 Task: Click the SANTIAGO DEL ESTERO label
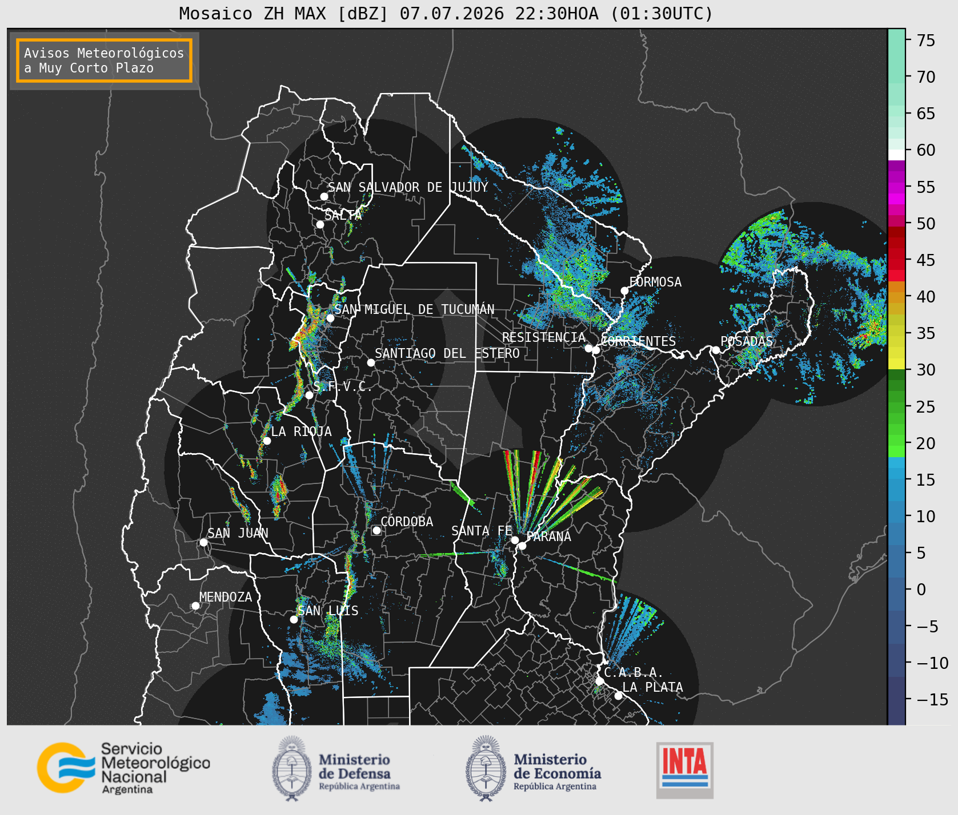[x=447, y=353]
